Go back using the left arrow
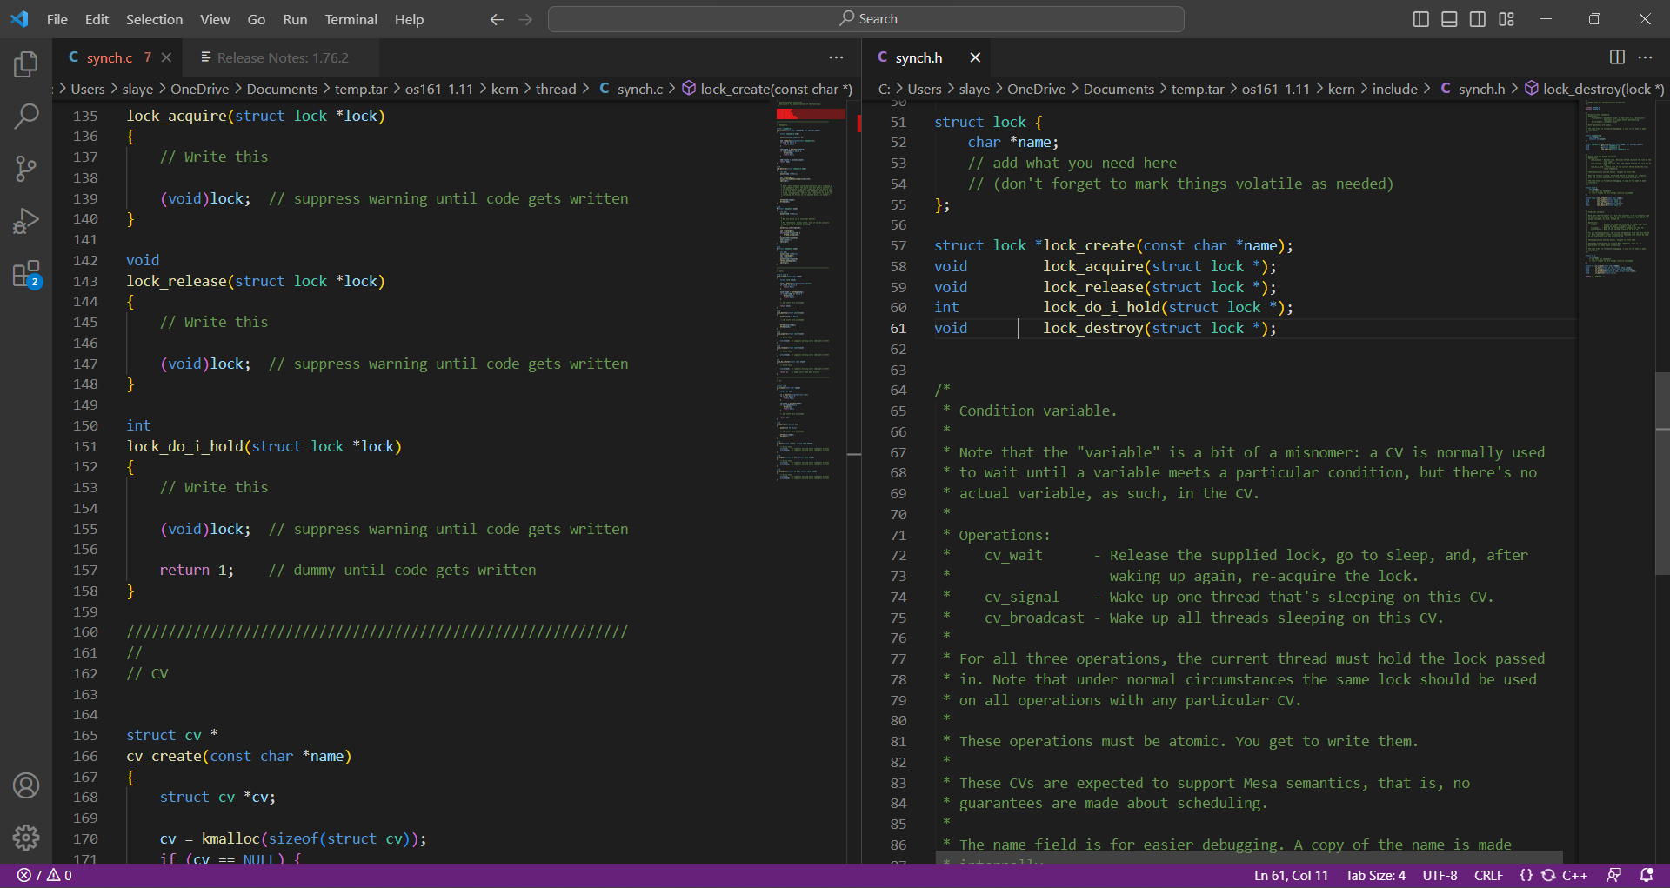 coord(497,19)
